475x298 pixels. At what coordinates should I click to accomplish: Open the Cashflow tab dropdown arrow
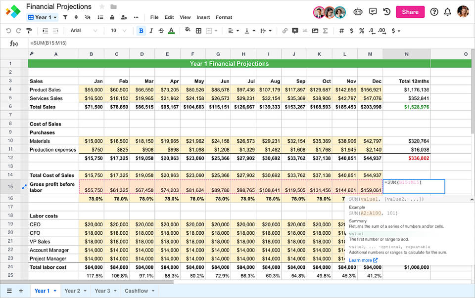pyautogui.click(x=153, y=291)
